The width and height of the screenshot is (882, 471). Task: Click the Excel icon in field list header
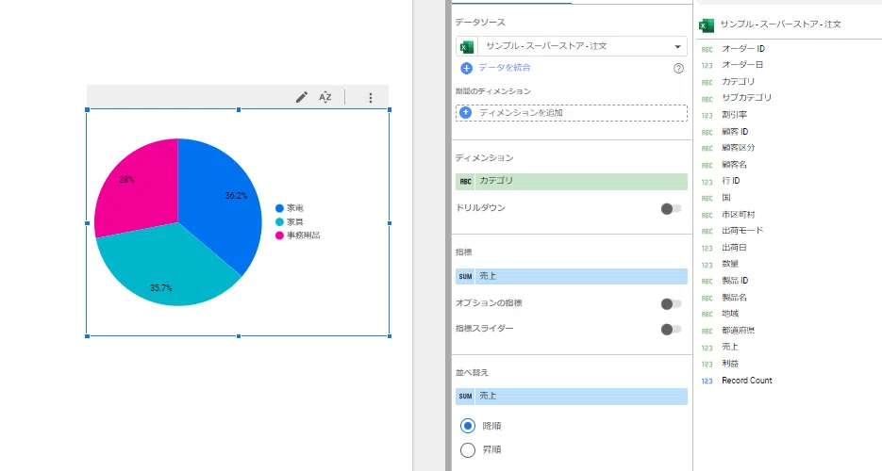pos(706,24)
